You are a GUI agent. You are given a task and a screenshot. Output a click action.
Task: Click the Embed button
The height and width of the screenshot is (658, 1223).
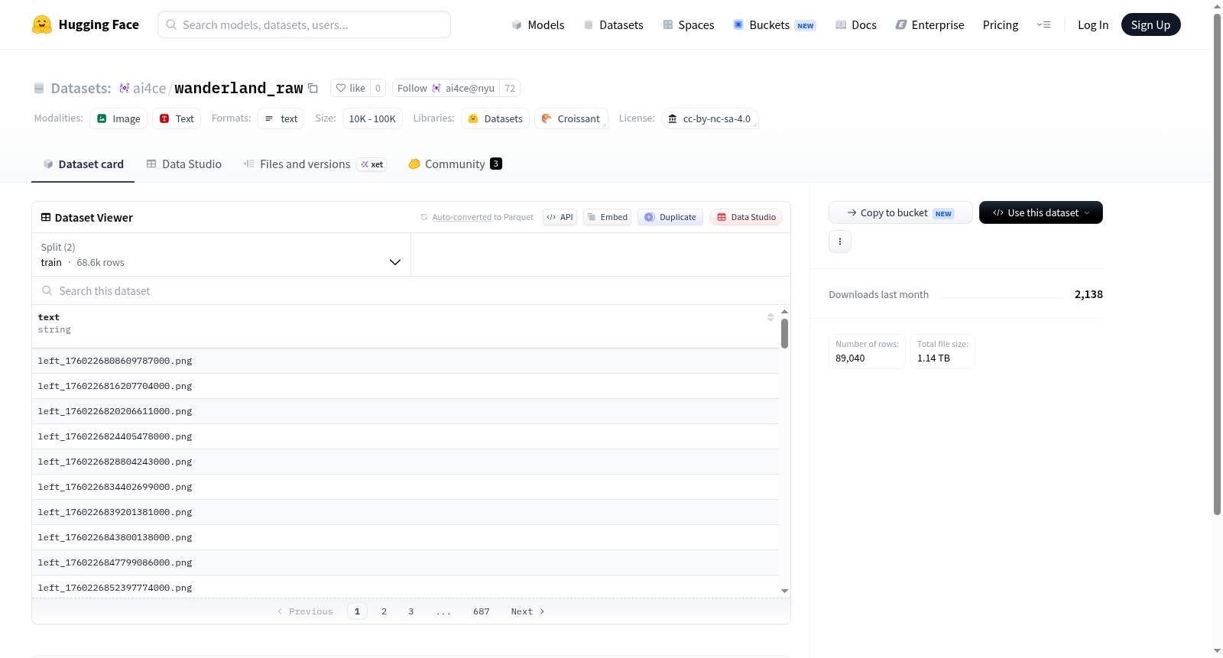point(608,217)
